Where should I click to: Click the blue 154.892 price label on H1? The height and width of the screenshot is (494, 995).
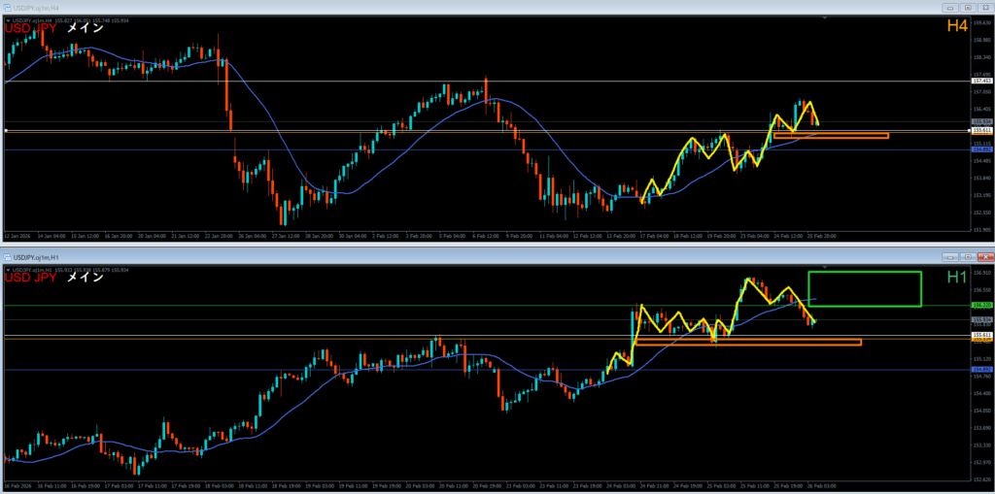pos(980,370)
